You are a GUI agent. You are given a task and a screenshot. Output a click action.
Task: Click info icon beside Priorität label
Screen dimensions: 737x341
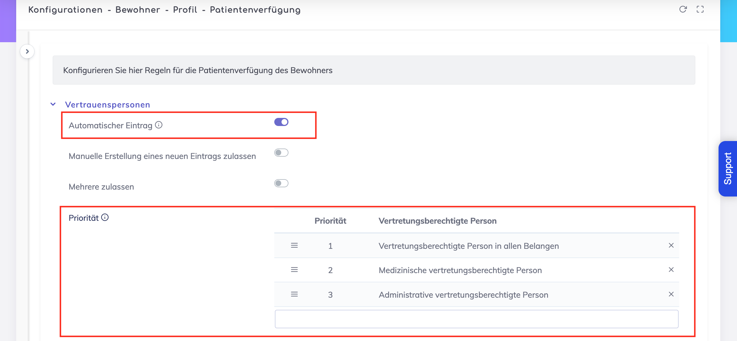coord(105,217)
